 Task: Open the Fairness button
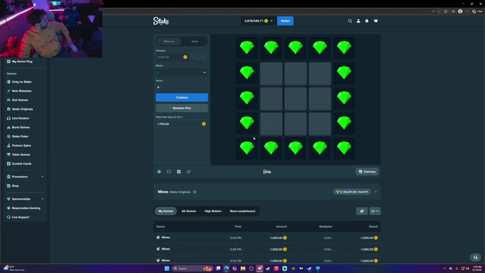[367, 172]
